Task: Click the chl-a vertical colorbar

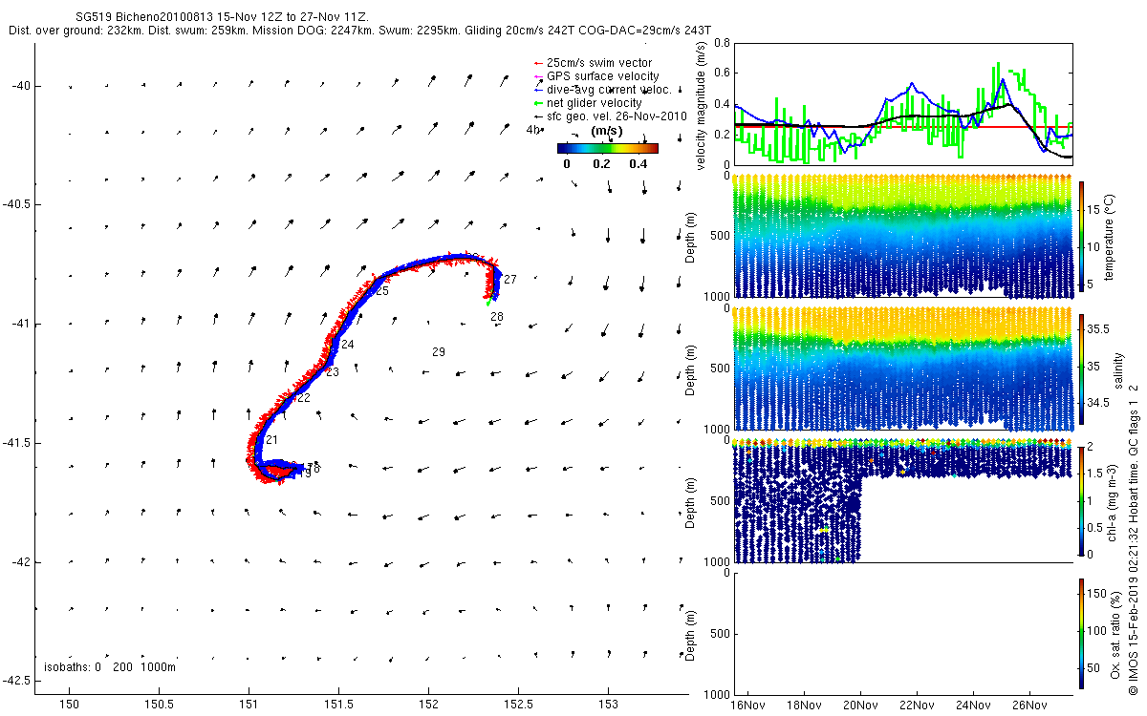Action: [1082, 500]
